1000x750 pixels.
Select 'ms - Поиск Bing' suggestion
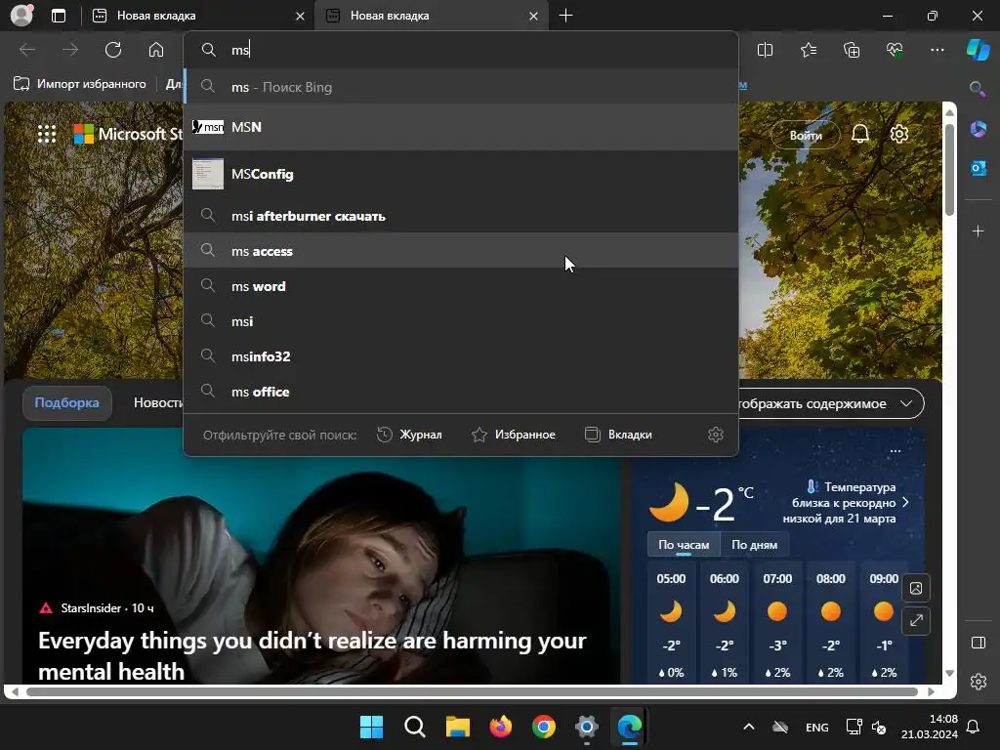(461, 87)
